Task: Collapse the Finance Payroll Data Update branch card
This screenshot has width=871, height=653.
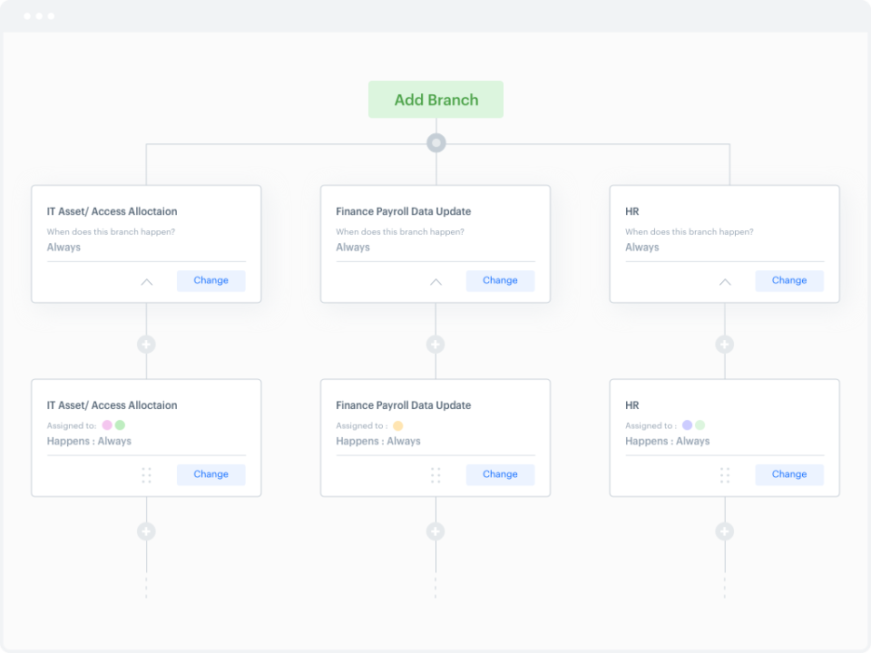Action: (435, 281)
